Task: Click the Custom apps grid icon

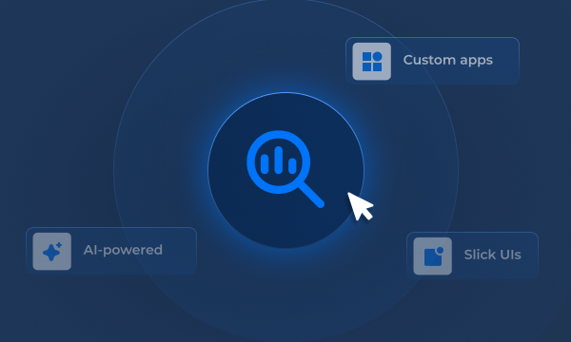Action: tap(372, 62)
